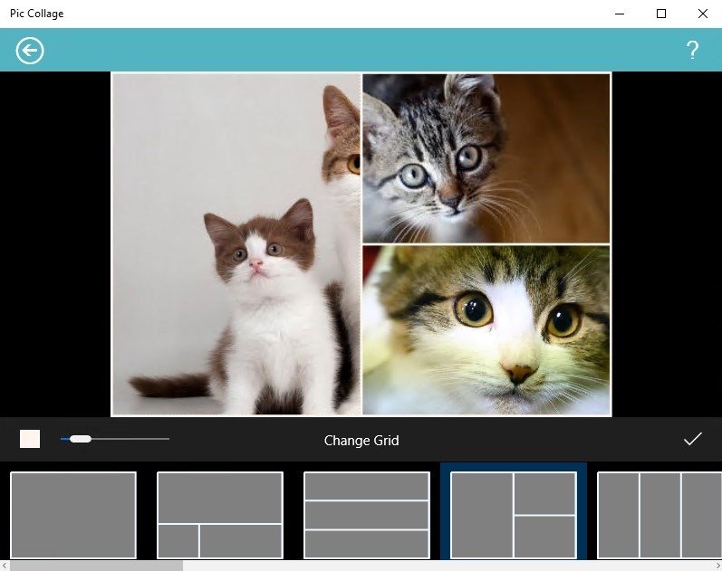Adjust the border width slider handle
This screenshot has height=571, width=722.
click(80, 439)
